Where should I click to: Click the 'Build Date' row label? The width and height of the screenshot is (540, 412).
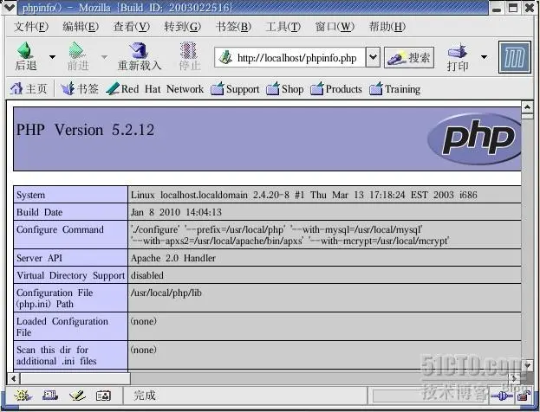39,212
